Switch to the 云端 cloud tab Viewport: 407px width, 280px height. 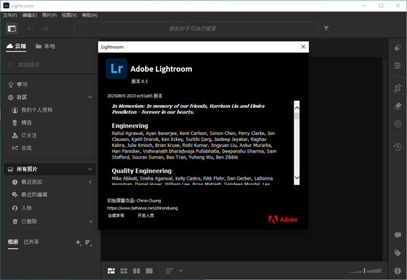pos(16,46)
